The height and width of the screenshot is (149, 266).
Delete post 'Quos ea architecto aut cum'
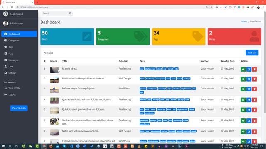click(254, 100)
